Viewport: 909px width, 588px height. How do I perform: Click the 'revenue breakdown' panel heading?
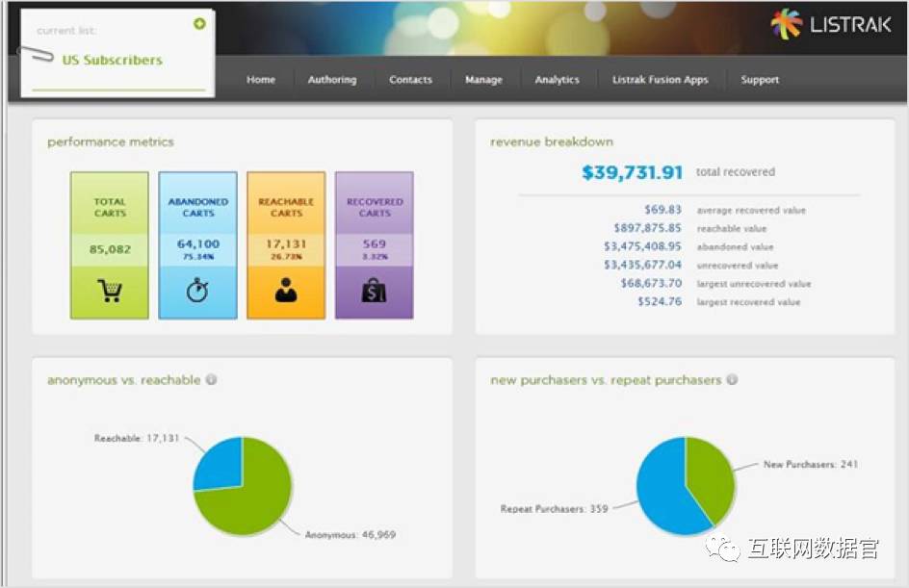pos(552,141)
